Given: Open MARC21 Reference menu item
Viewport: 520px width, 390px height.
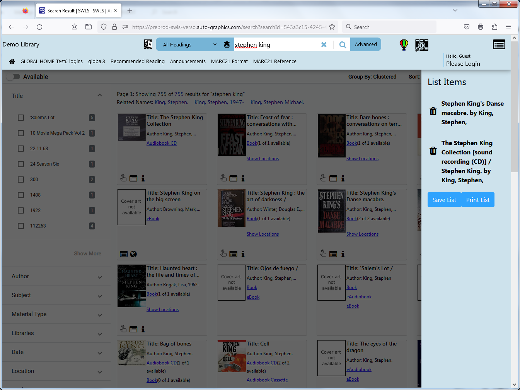Looking at the screenshot, I should [275, 61].
